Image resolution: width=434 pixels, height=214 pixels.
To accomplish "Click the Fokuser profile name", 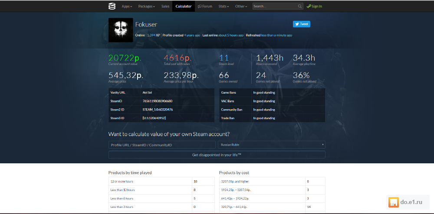I will 146,24.
